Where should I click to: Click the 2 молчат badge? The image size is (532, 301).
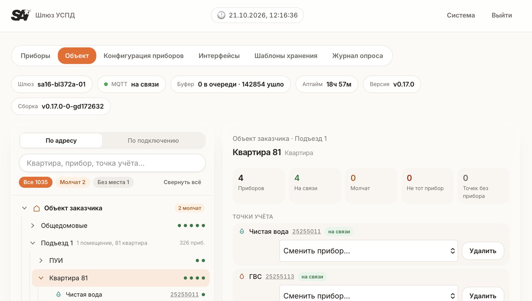click(190, 208)
